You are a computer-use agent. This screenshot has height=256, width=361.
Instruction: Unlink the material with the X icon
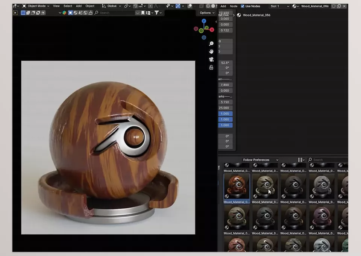coord(344,6)
